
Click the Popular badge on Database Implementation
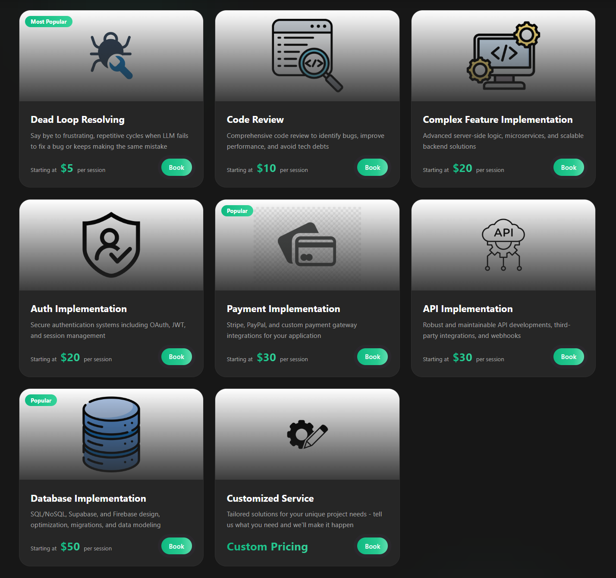pyautogui.click(x=41, y=400)
